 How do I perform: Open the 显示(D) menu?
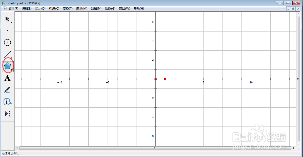[40, 9]
